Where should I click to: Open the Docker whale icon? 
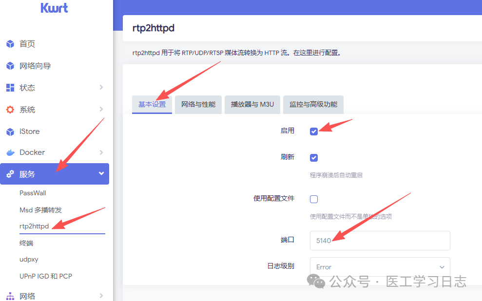pos(11,152)
